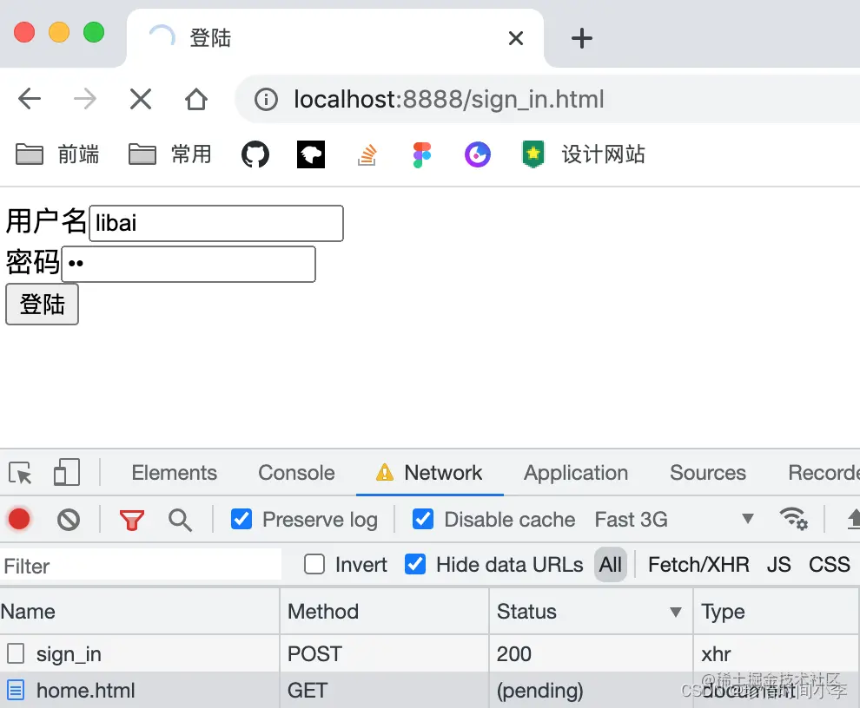This screenshot has height=708, width=860.
Task: Open the GitHub bookmark icon
Action: [255, 154]
